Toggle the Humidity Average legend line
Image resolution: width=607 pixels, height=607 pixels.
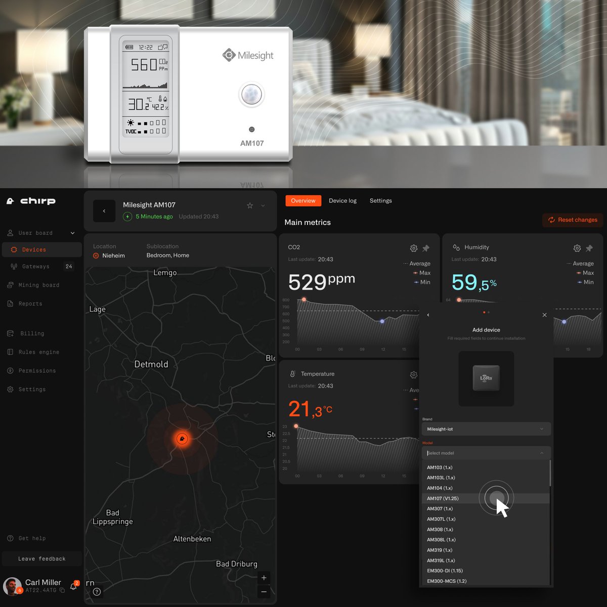click(x=580, y=264)
